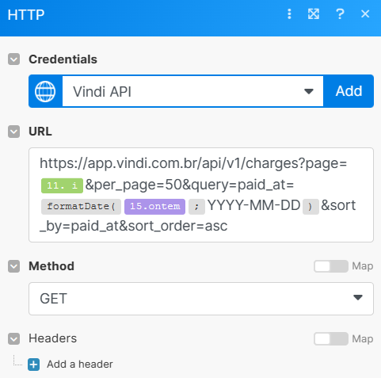Screen dimensions: 381x378
Task: Collapse the Headers section chevron
Action: [x=13, y=339]
